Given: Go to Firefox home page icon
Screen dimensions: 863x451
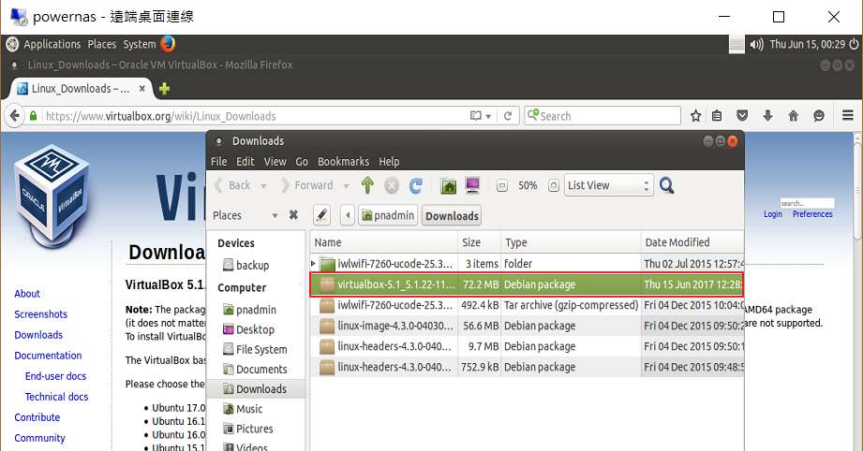Looking at the screenshot, I should [x=793, y=116].
